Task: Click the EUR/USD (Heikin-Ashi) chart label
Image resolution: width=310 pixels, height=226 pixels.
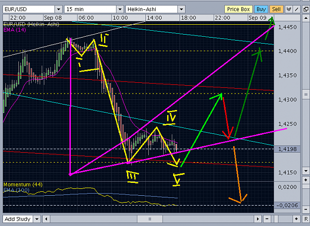Action: pos(31,24)
